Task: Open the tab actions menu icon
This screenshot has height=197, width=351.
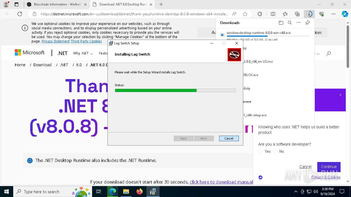Action: 16,4
